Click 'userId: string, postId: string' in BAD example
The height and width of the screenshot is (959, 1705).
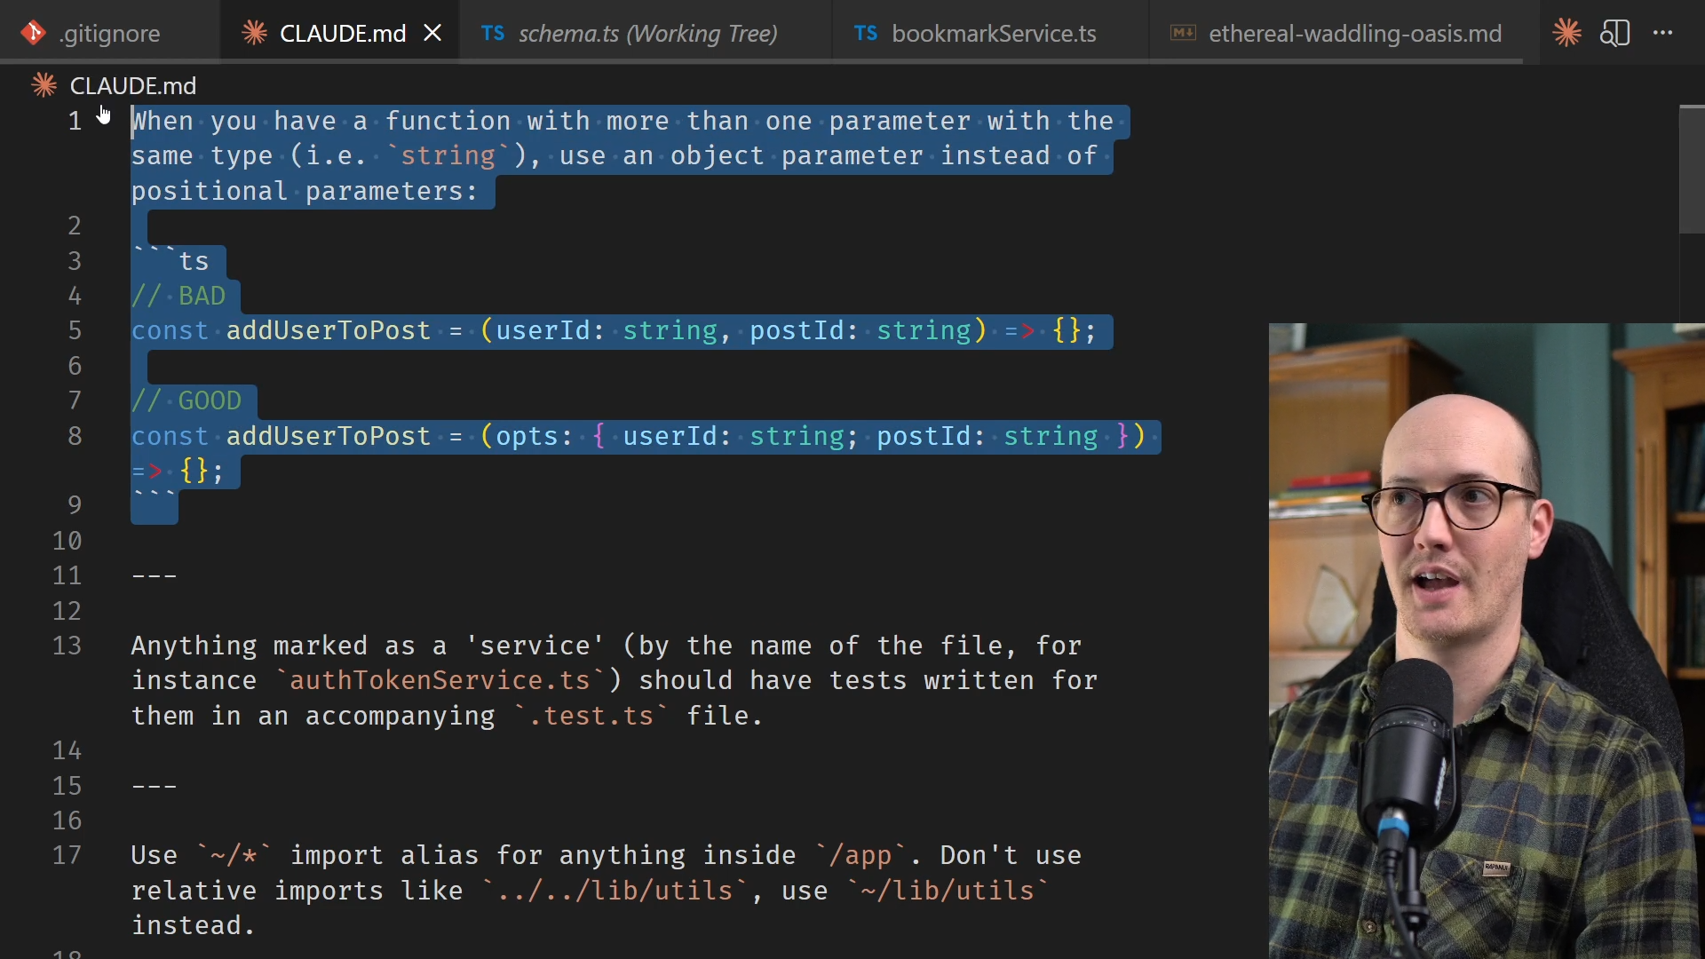734,330
